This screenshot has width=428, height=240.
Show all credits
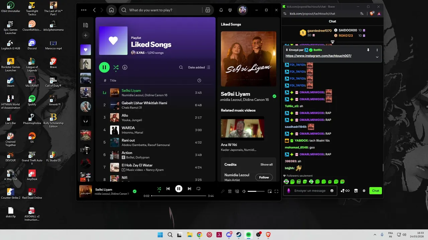coord(266,164)
